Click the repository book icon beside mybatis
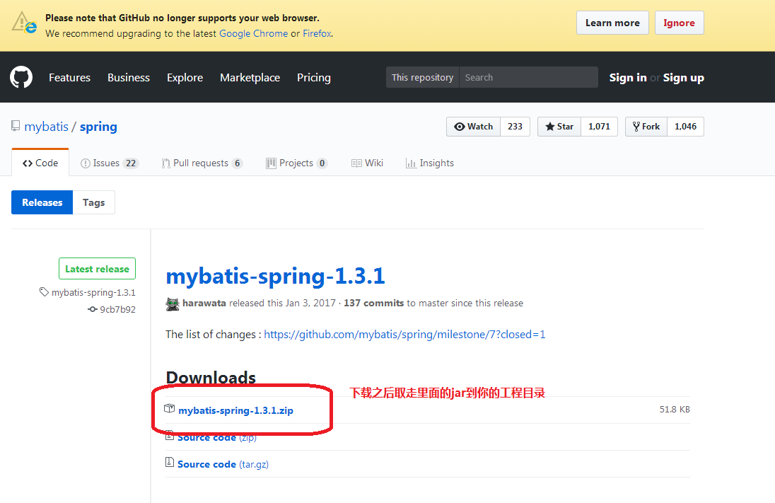 coord(16,126)
